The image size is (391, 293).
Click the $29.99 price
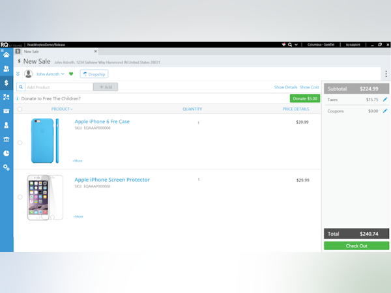303,180
